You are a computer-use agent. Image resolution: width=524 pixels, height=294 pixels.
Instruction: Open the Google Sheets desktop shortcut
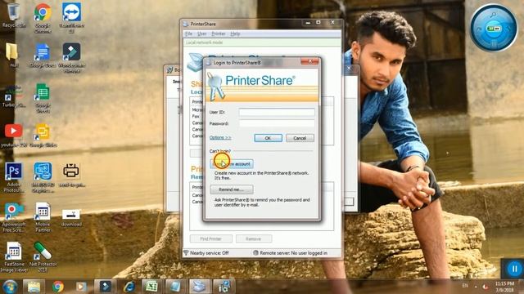pyautogui.click(x=43, y=98)
